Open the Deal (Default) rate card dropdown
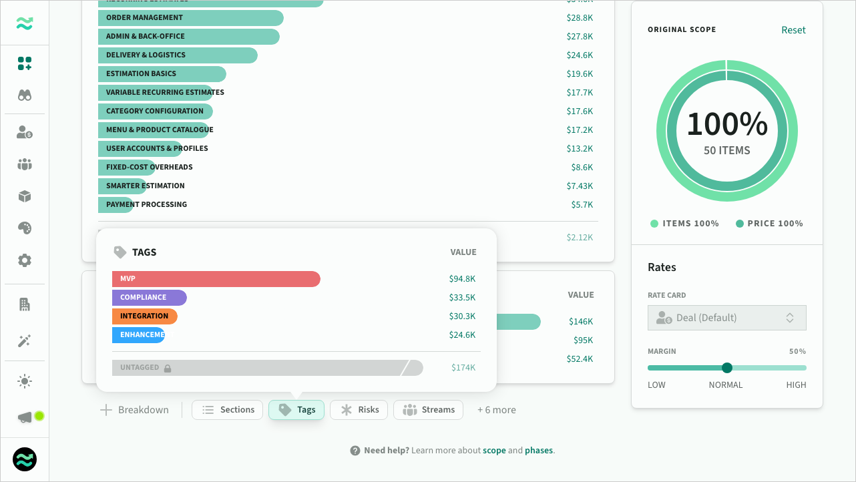This screenshot has height=482, width=856. [x=726, y=318]
